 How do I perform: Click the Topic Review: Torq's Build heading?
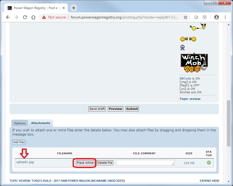click(x=67, y=181)
